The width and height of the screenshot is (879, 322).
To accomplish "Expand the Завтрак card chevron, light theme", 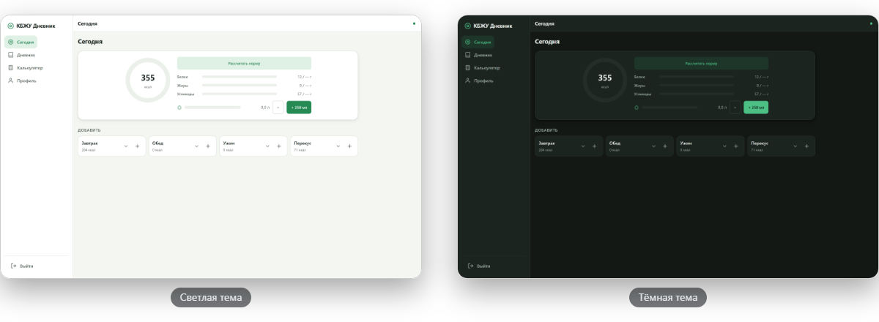I will point(126,146).
